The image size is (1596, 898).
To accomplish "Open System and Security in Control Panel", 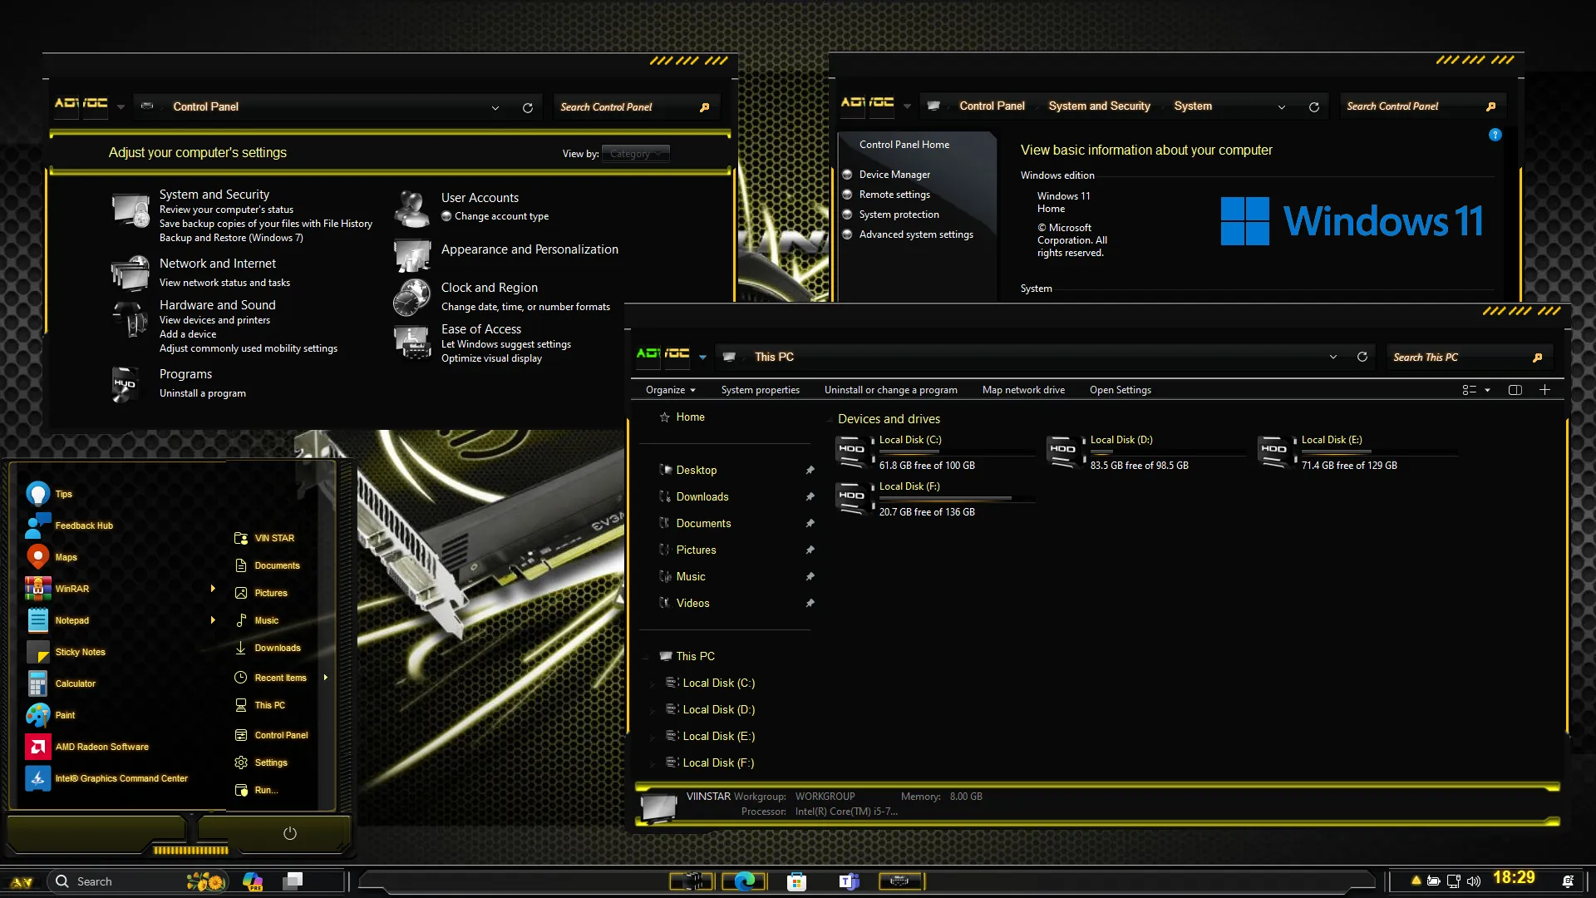I will pyautogui.click(x=214, y=194).
